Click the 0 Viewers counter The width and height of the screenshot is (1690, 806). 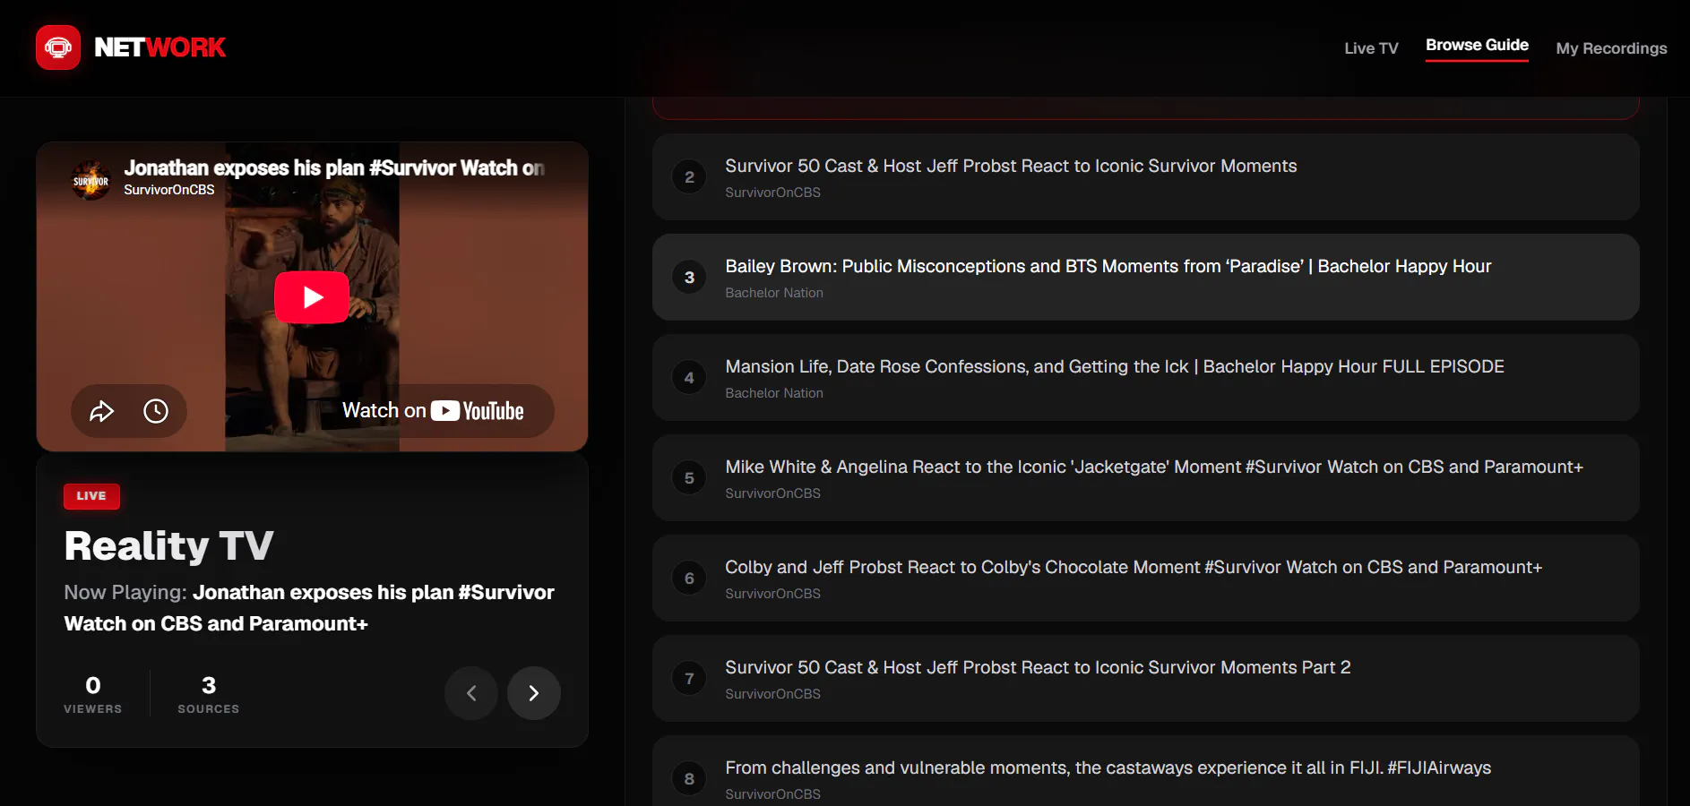point(93,694)
